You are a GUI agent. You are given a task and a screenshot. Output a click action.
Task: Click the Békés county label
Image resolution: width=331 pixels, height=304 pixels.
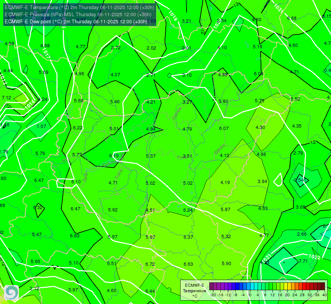[219, 149]
